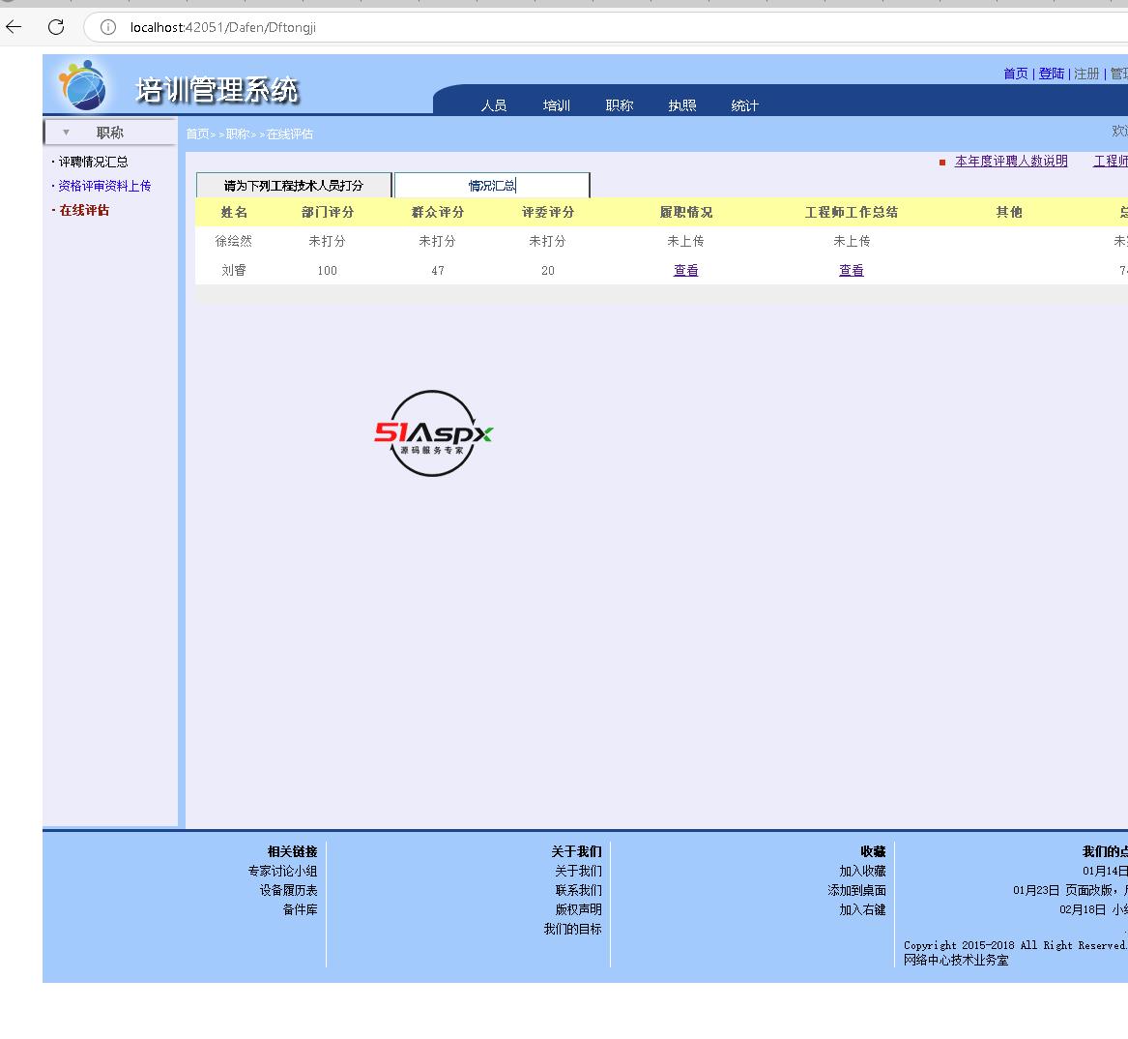The image size is (1128, 1039).
Task: View 刘睿's 履职情况 via 查看 link
Action: [686, 271]
